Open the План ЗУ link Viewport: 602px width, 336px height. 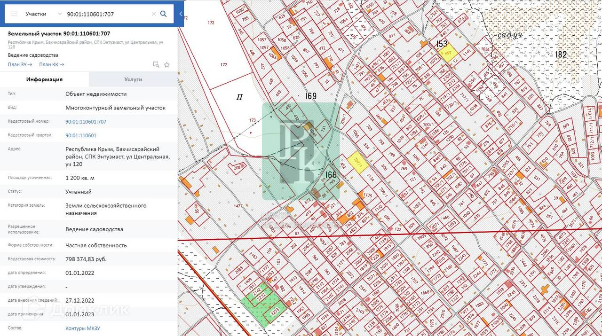(x=20, y=64)
